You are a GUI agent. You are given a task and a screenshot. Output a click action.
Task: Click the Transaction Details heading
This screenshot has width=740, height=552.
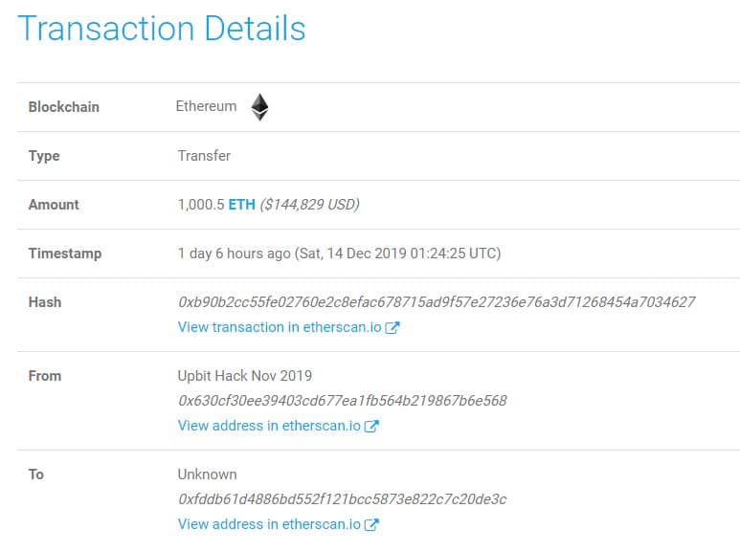(162, 29)
